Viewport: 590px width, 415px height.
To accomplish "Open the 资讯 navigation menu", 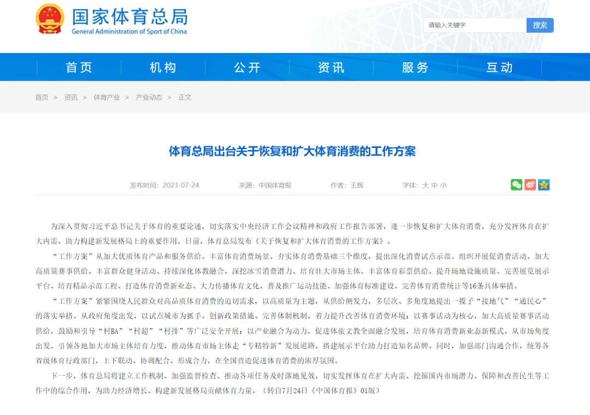I will [x=331, y=67].
